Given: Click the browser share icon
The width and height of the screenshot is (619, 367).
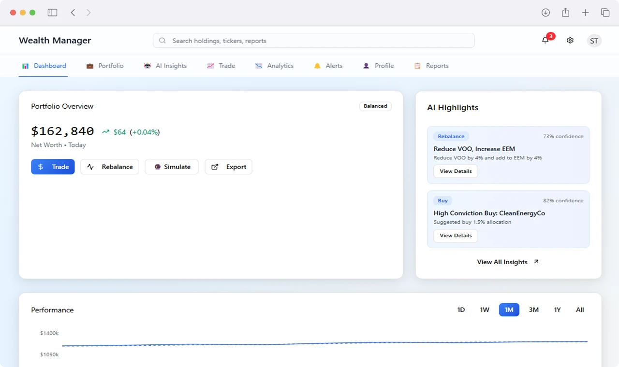Looking at the screenshot, I should tap(565, 13).
